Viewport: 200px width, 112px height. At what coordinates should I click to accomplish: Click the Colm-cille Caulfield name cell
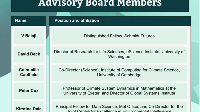coord(29,72)
